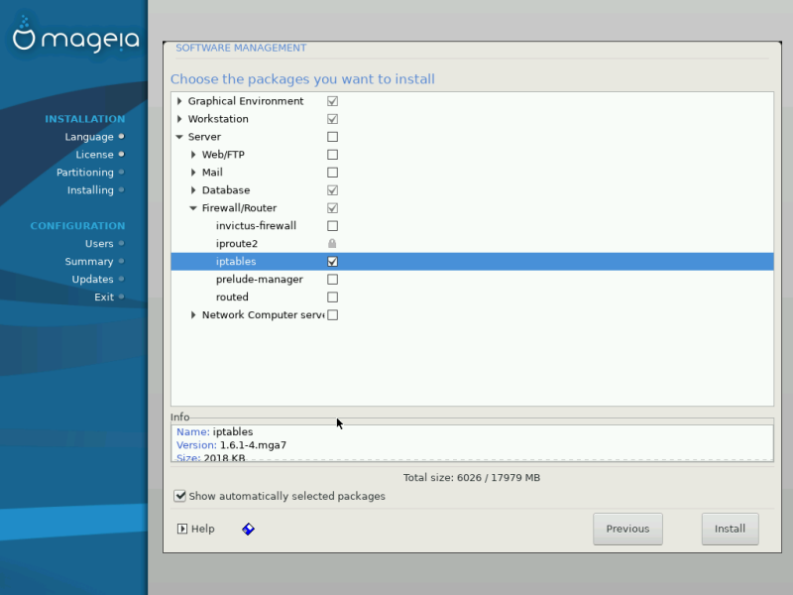Uncheck the iptables package checkbox
Screen dimensions: 793x595
point(332,262)
